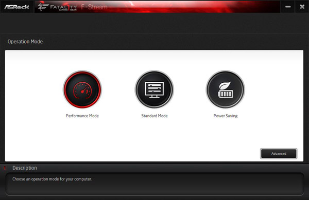
Task: Click the red icon beside Description
Action: (5, 168)
